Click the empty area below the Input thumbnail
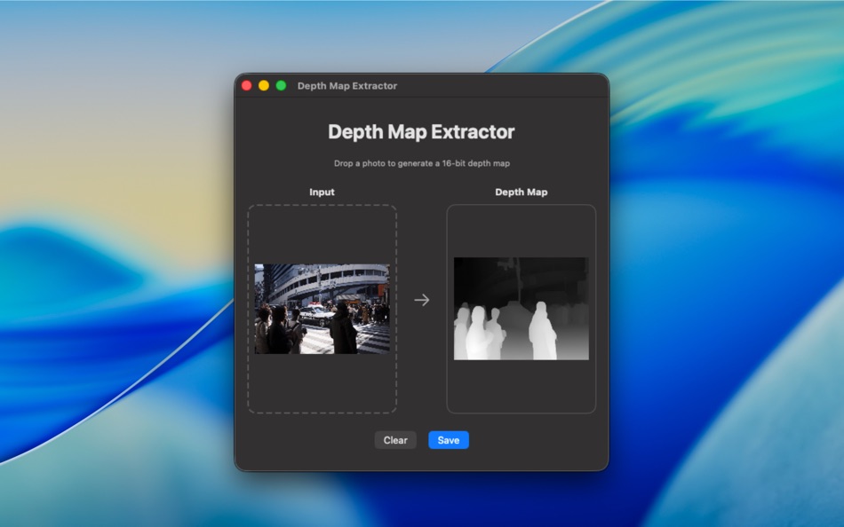The height and width of the screenshot is (527, 844). click(322, 381)
